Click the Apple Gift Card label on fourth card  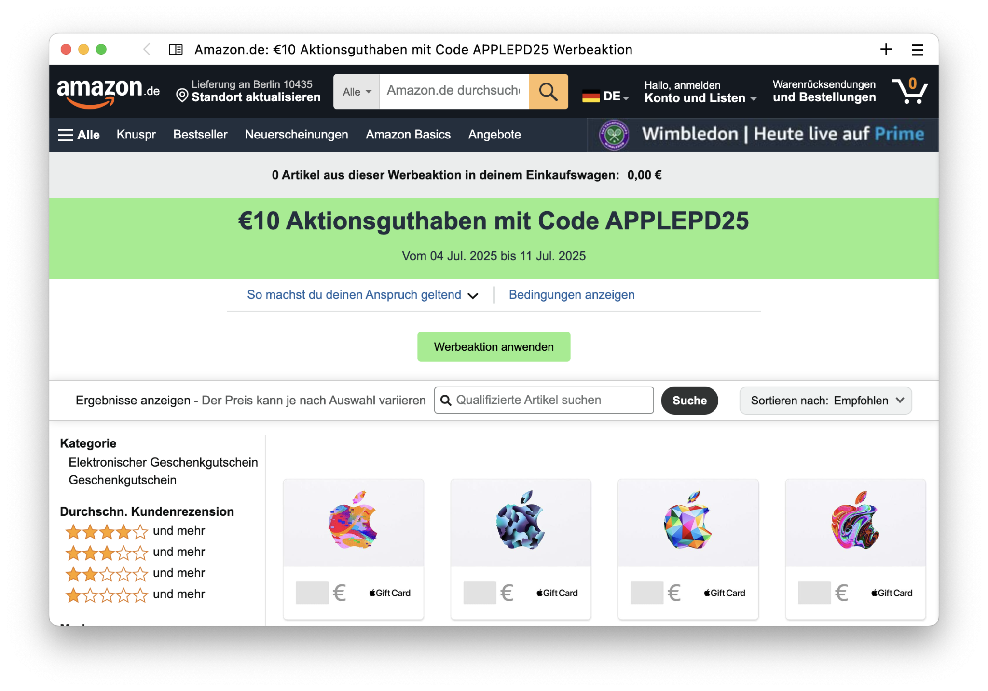tap(892, 593)
